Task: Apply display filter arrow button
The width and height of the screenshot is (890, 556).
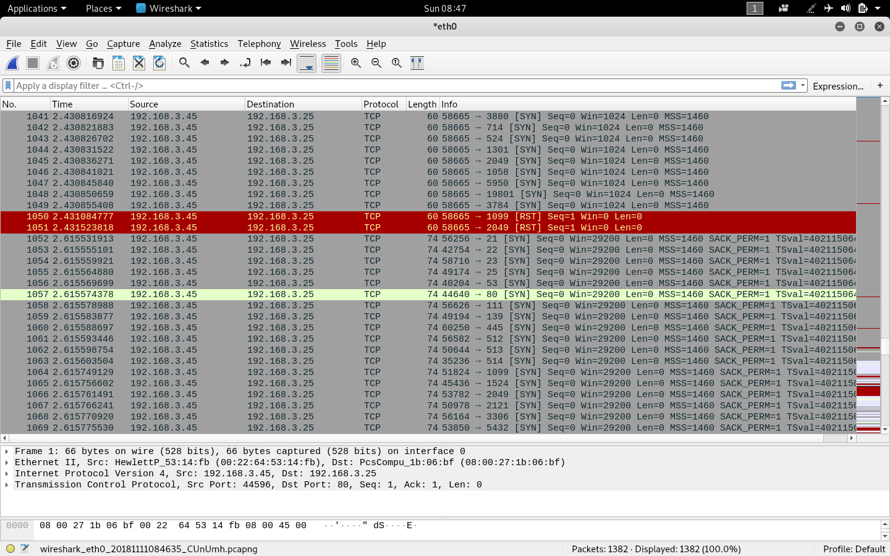Action: pos(789,86)
